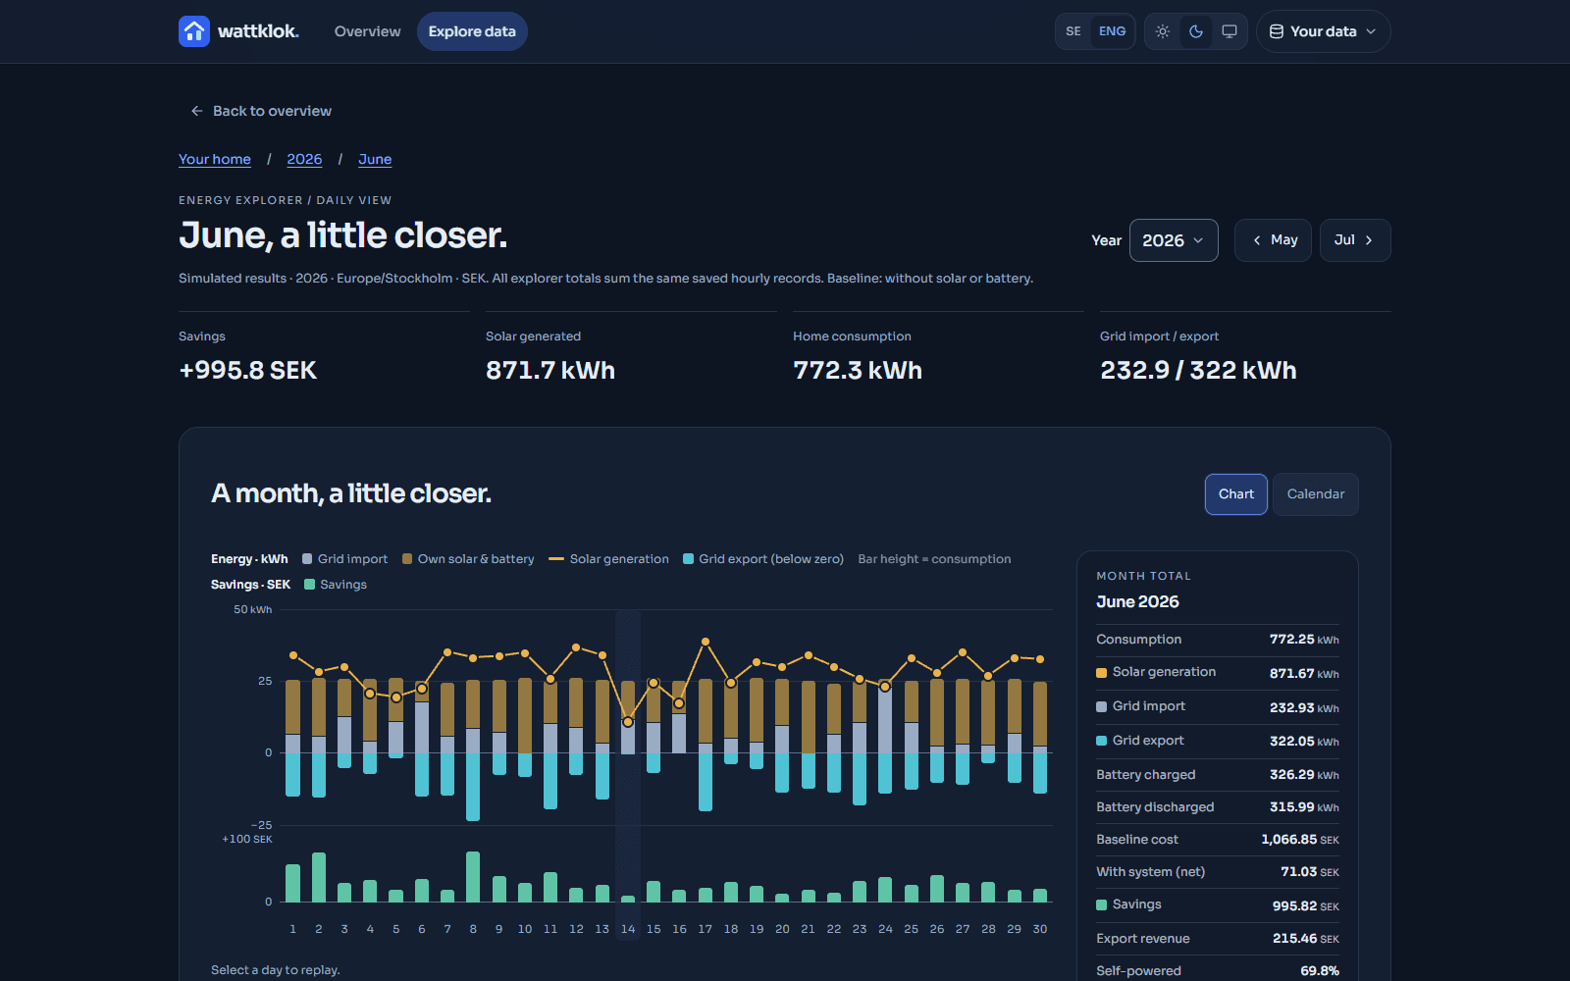This screenshot has width=1570, height=981.
Task: Select day 17 on the chart axis
Action: (x=706, y=929)
